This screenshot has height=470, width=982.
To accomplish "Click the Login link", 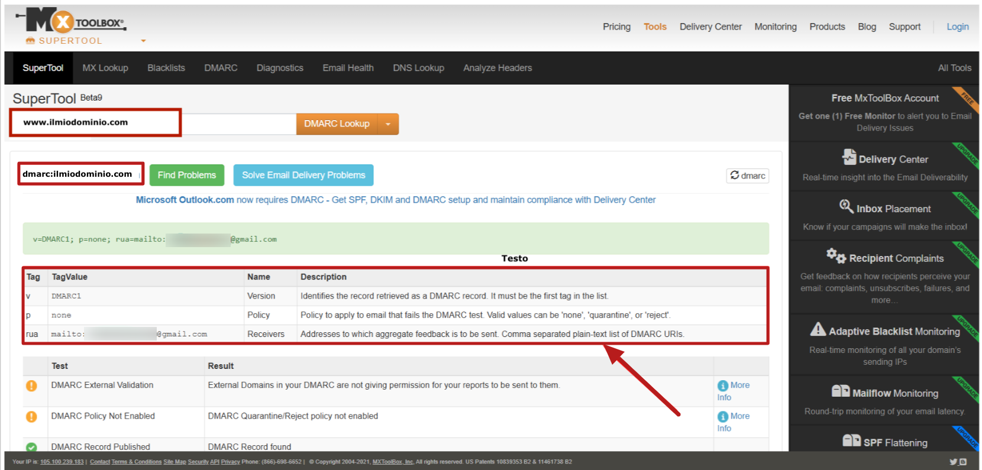I will pyautogui.click(x=957, y=27).
